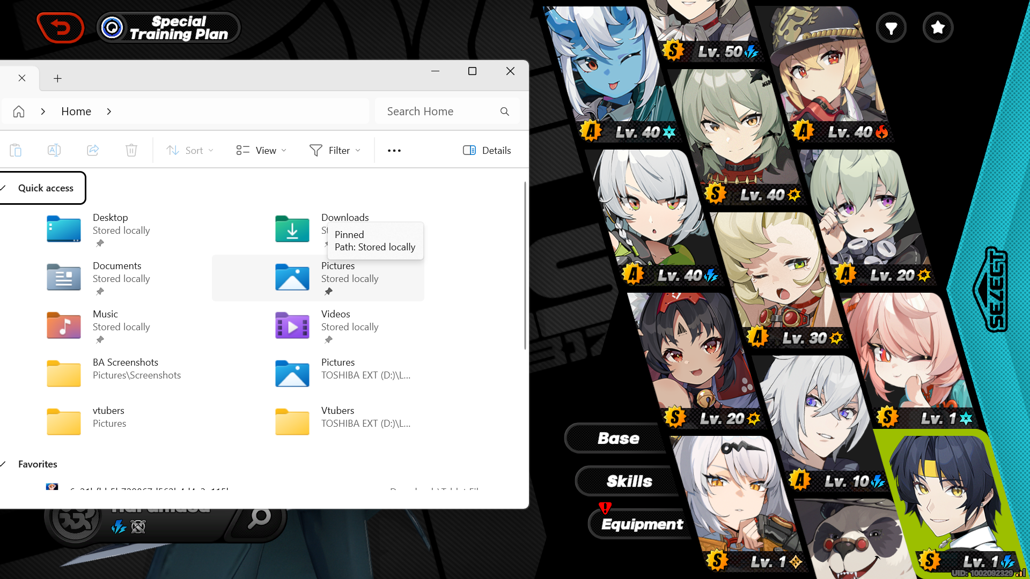Open the Sort dropdown menu
Image resolution: width=1030 pixels, height=579 pixels.
(x=190, y=151)
